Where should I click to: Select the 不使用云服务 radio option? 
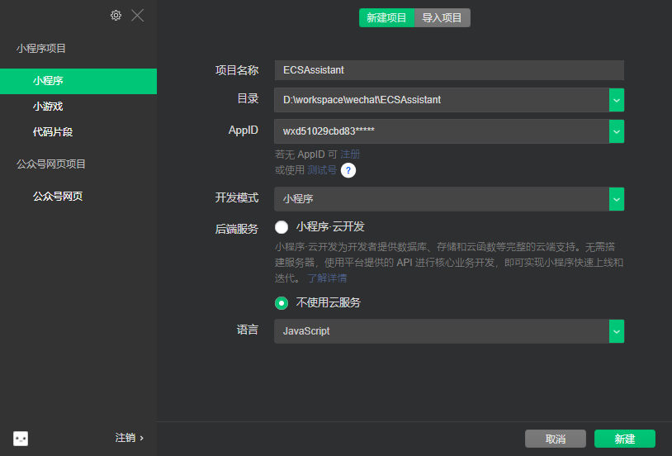(282, 303)
